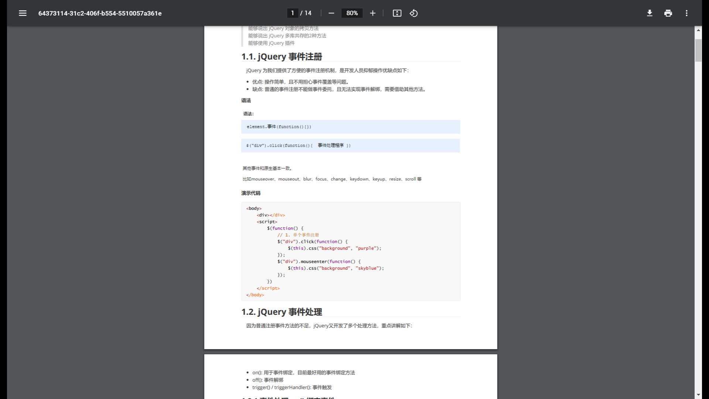Rotate the document counterclockwise
The width and height of the screenshot is (709, 399).
coord(414,13)
